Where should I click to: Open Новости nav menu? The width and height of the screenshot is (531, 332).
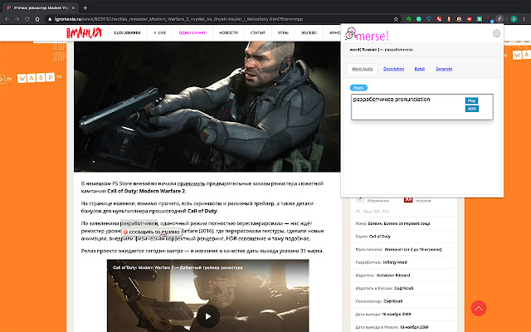pos(228,33)
